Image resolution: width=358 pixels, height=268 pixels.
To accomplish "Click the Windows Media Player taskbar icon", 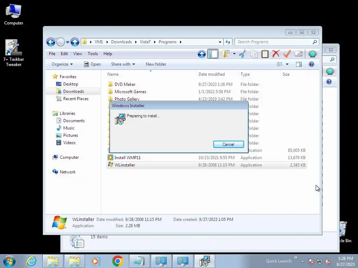I will tap(95, 261).
